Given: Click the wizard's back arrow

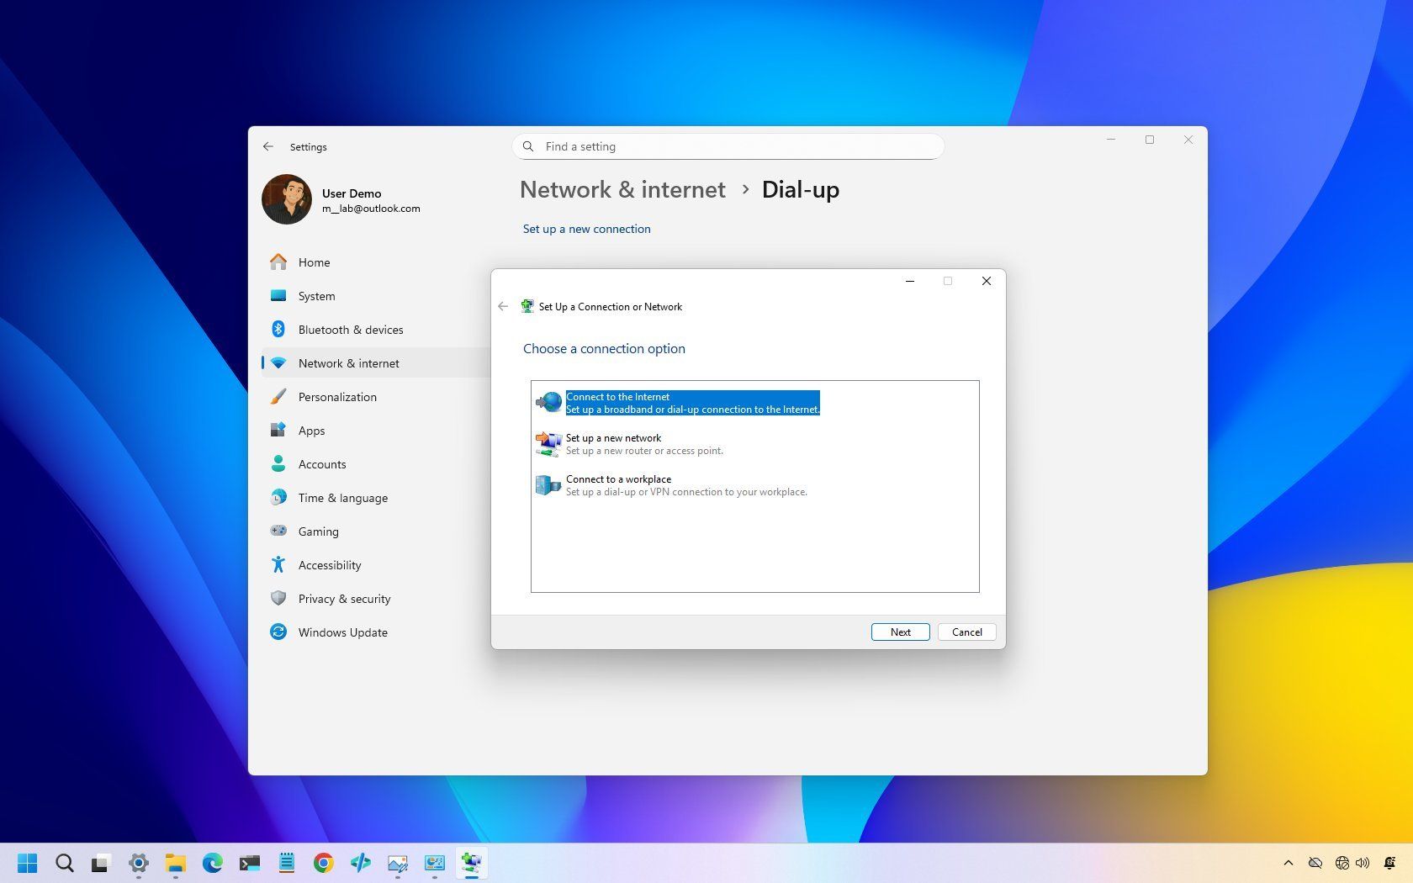Looking at the screenshot, I should (x=503, y=306).
